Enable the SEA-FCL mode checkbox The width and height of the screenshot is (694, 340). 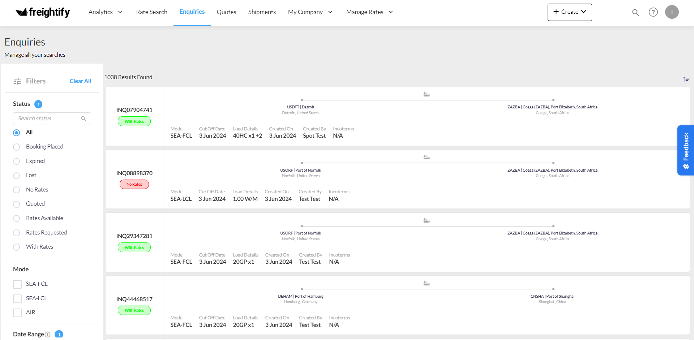tap(17, 284)
